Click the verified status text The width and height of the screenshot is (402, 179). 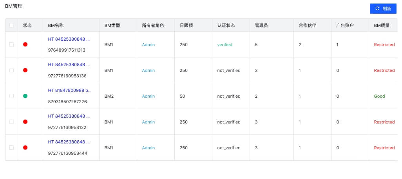pos(225,45)
